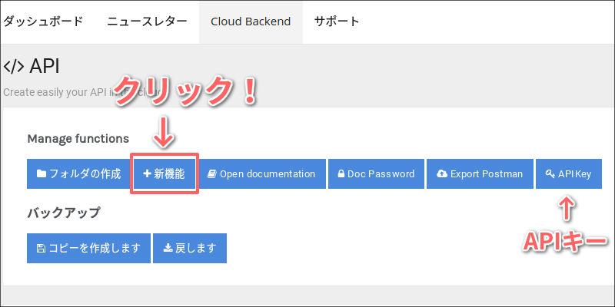Image resolution: width=615 pixels, height=307 pixels.
Task: Click the cloud icon of Export Postman
Action: pos(442,174)
